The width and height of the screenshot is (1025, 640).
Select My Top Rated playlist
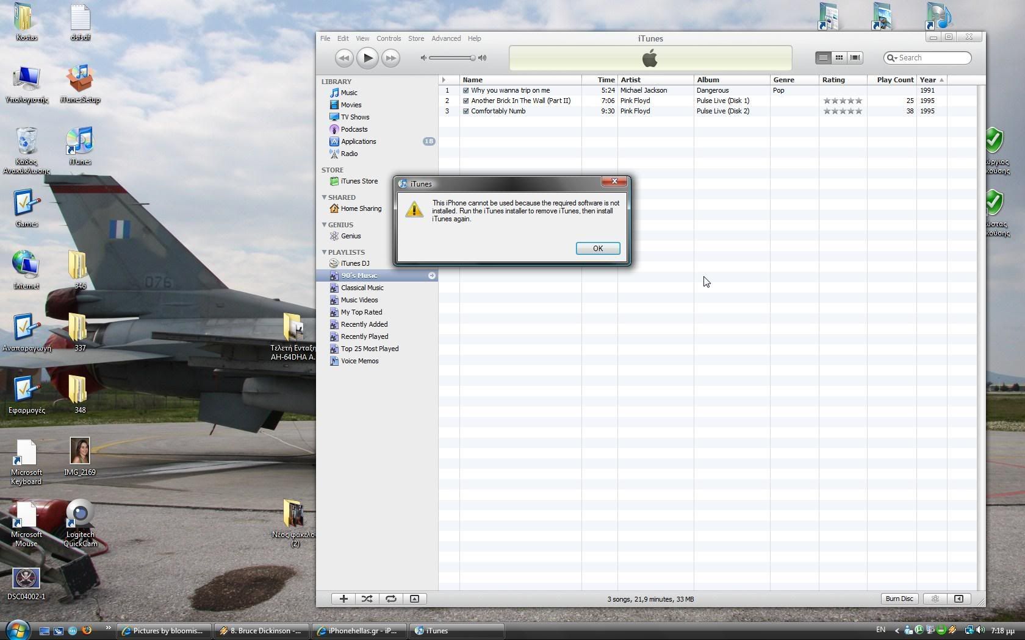coord(361,312)
